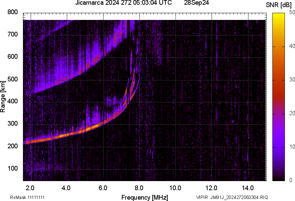Screen dimensions: 295x201
Task: Click the 40 tick label on colorbar
Action: (x=292, y=46)
